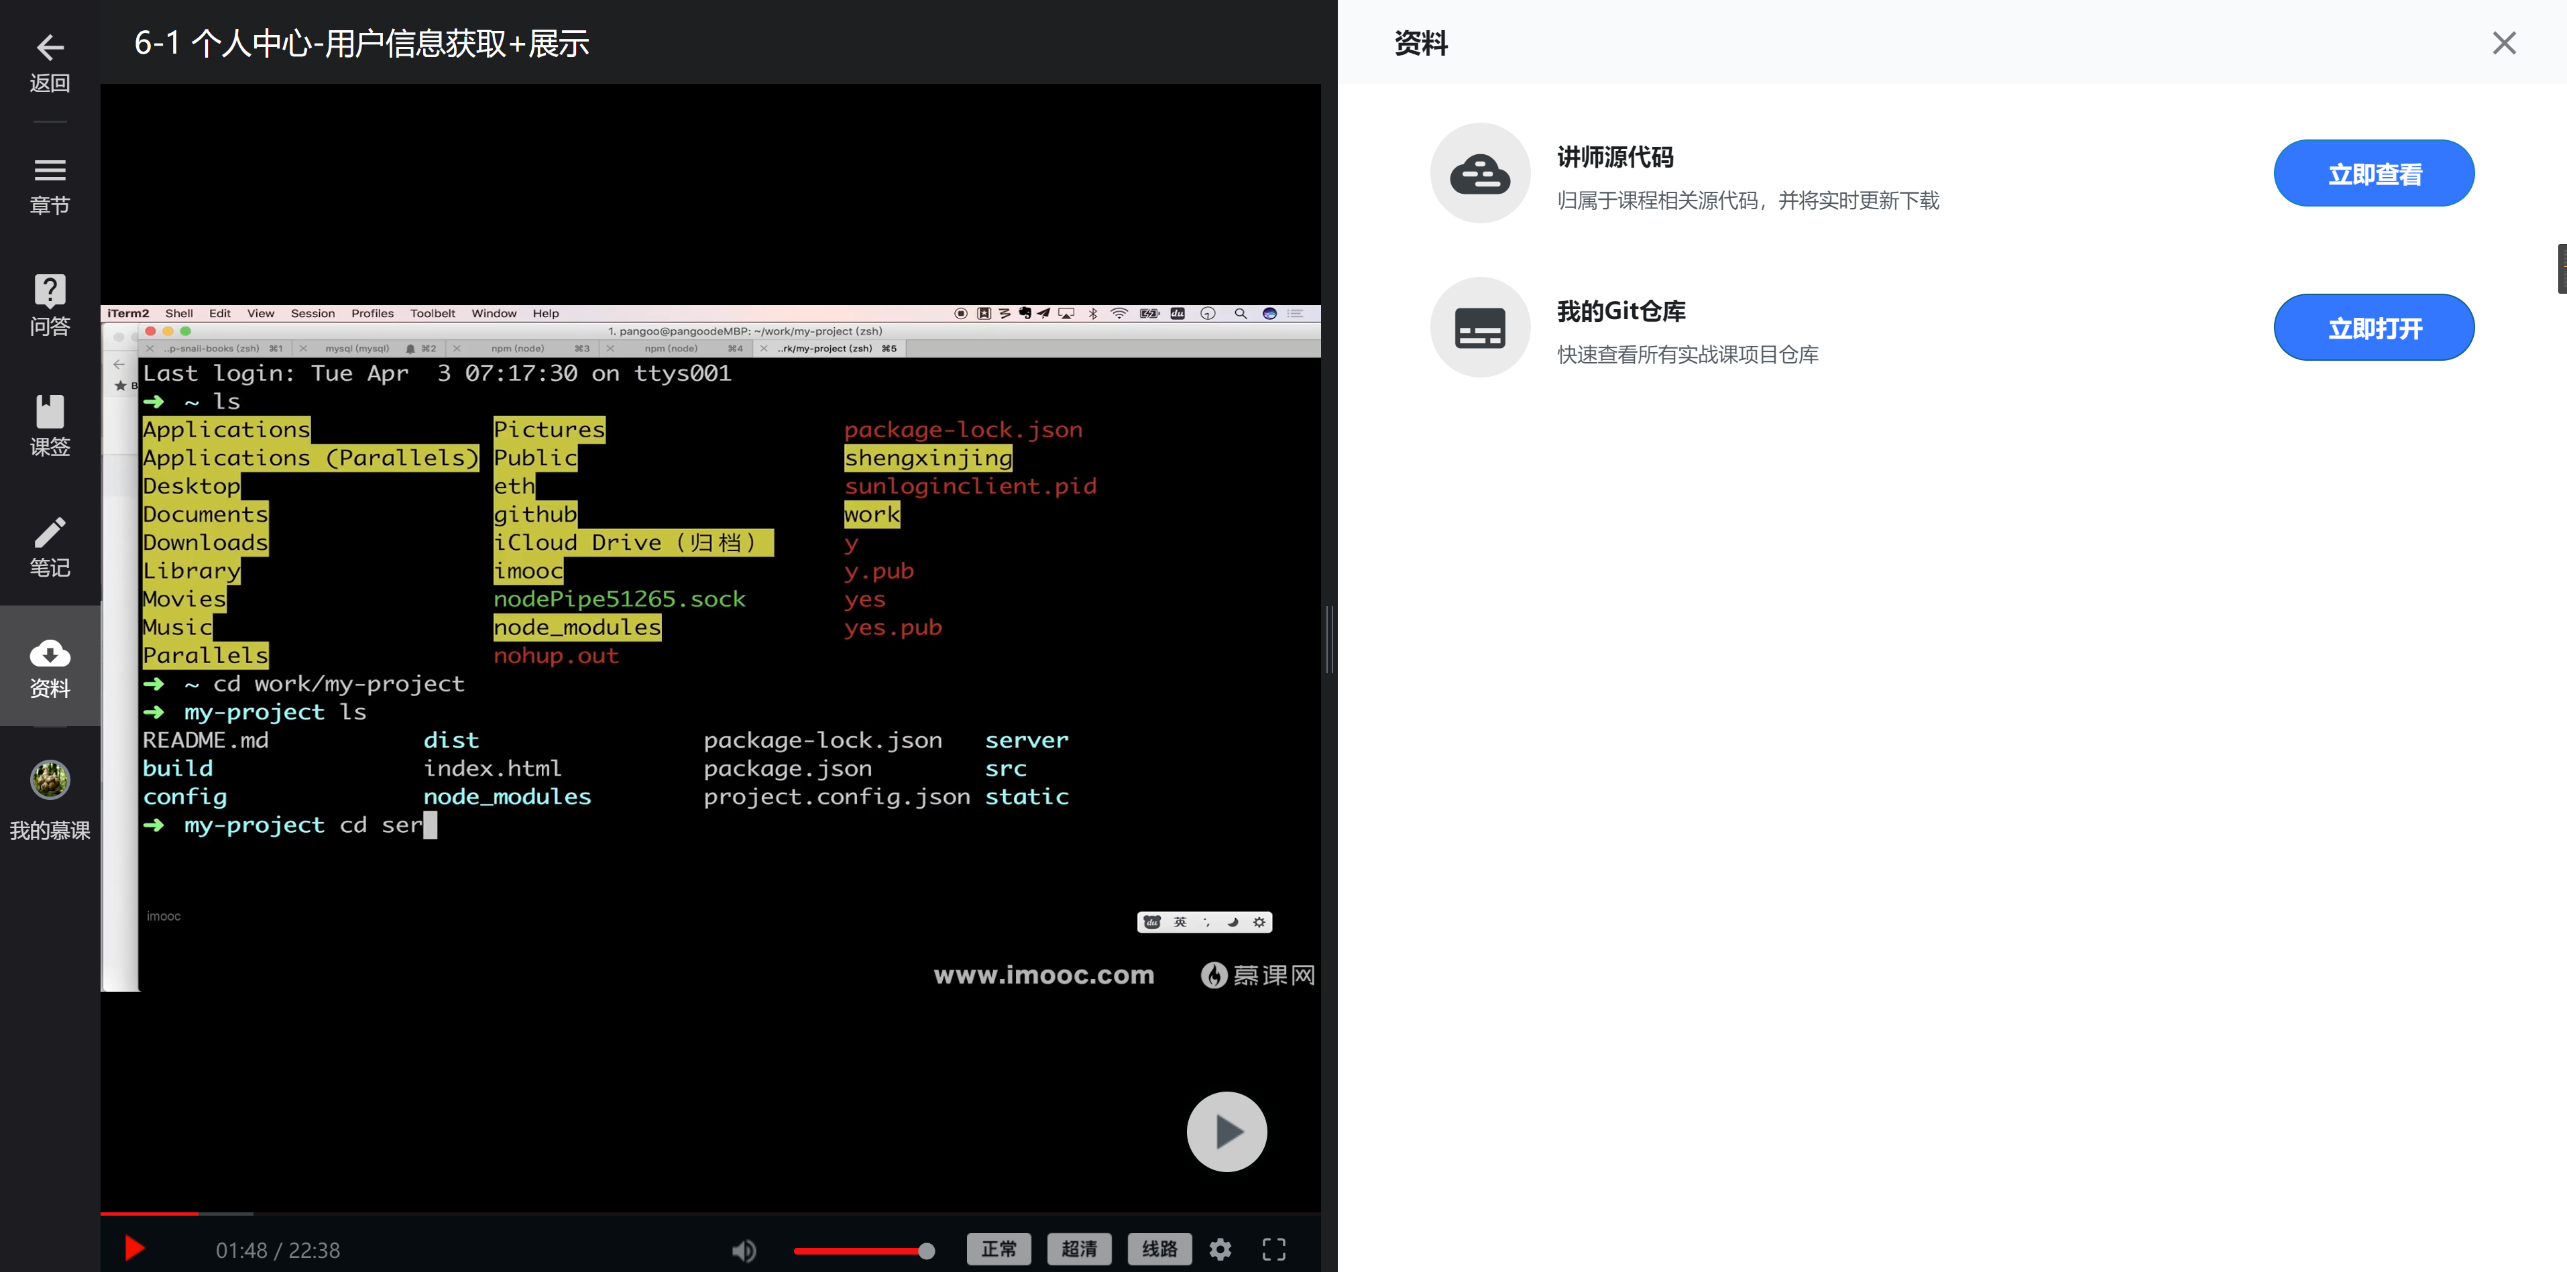Open the 问答 Q&A panel
Image resolution: width=2567 pixels, height=1272 pixels.
(50, 305)
